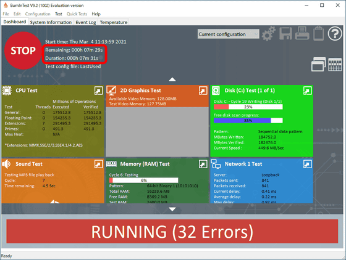Click the Loopback server value
The image size is (346, 260).
pos(271,175)
